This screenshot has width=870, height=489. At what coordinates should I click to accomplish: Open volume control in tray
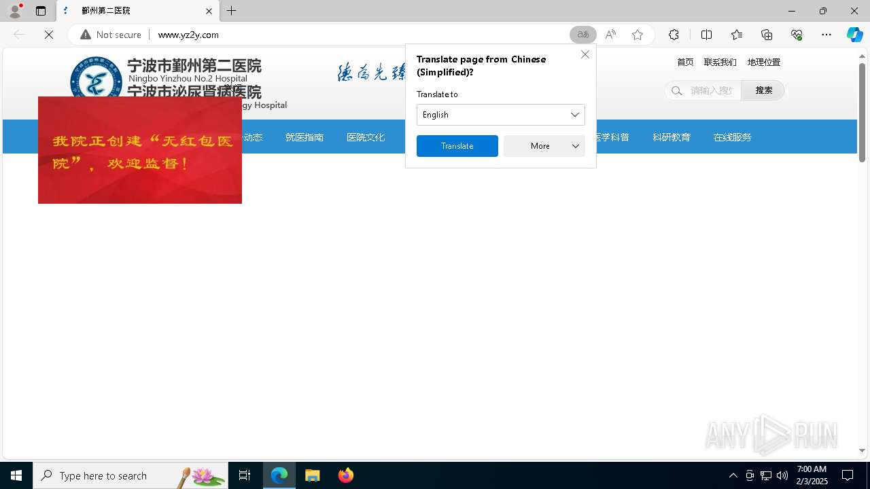[782, 475]
